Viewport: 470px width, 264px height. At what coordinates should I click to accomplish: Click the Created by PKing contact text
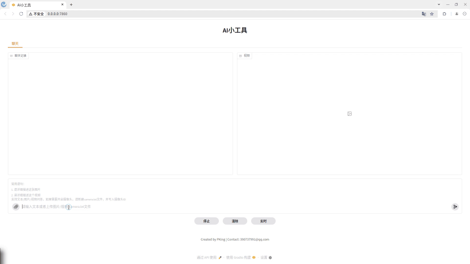click(x=235, y=240)
